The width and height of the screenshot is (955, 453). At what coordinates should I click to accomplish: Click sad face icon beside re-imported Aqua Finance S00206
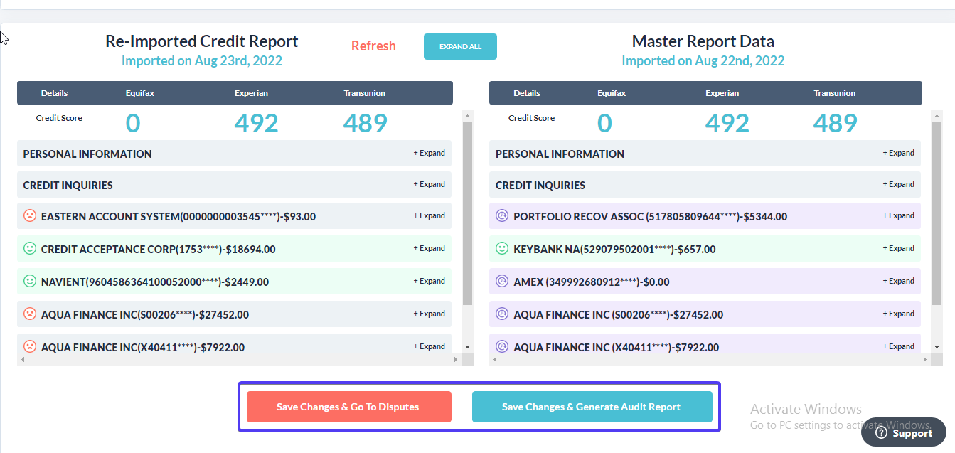(30, 314)
